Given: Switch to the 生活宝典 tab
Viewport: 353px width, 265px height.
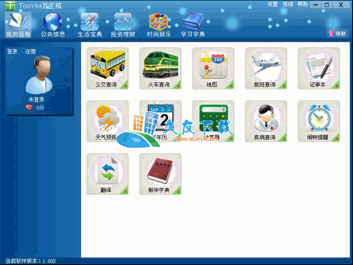Looking at the screenshot, I should click(x=90, y=24).
